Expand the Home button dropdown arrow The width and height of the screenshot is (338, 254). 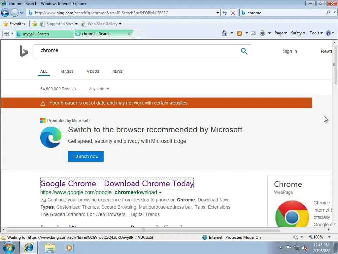[232, 33]
